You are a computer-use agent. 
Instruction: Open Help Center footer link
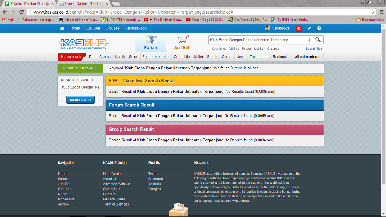[x=112, y=174]
